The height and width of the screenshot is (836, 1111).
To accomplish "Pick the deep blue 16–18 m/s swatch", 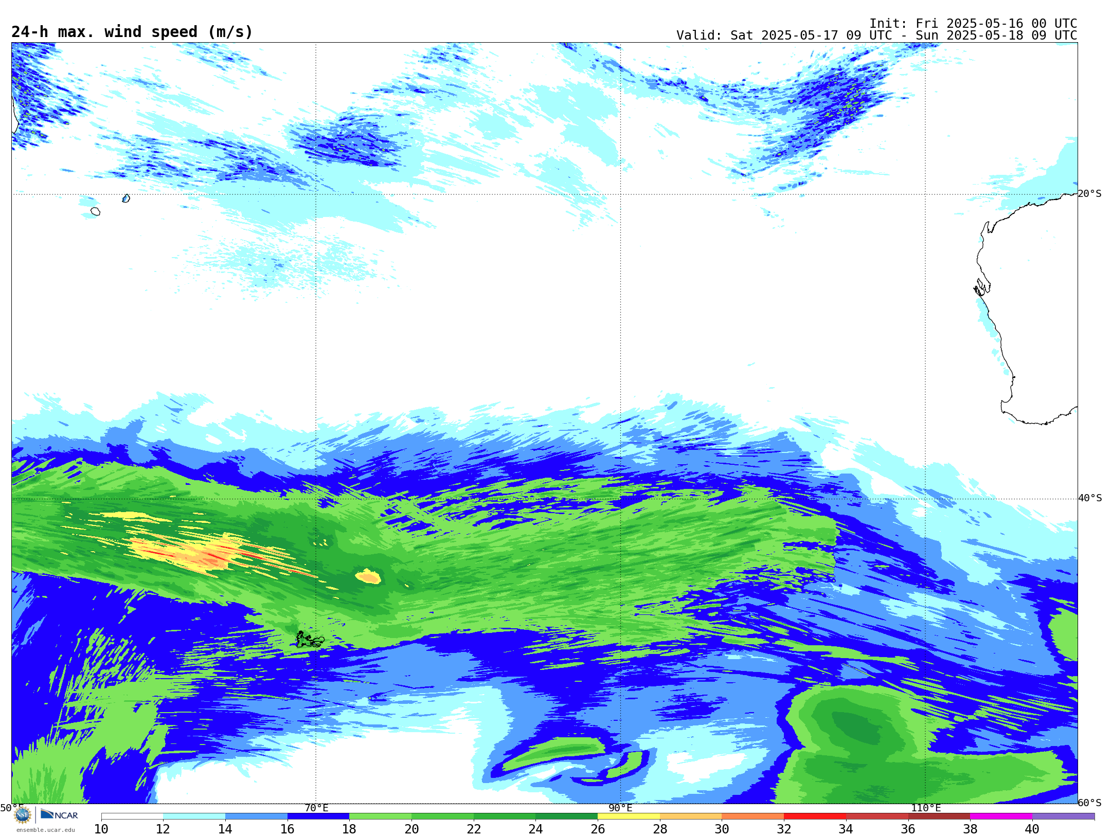I will pos(318,816).
